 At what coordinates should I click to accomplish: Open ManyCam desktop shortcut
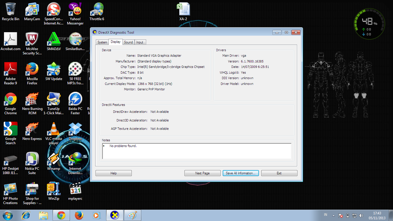click(32, 12)
